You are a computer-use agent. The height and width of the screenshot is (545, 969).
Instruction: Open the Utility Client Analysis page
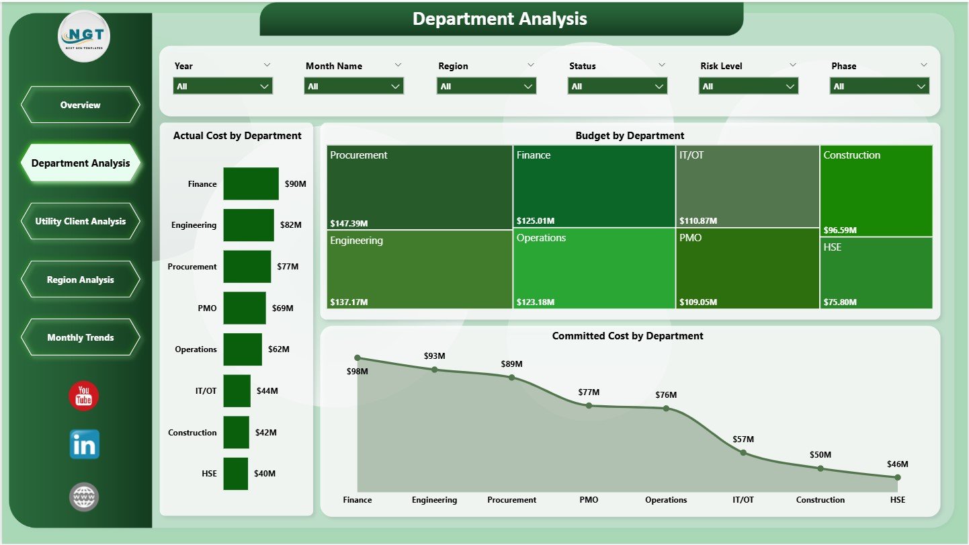point(81,221)
